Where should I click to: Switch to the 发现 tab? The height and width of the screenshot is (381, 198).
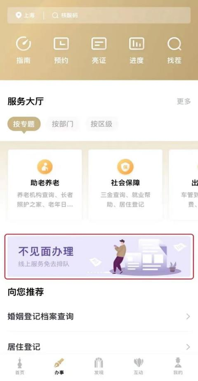coord(99,366)
